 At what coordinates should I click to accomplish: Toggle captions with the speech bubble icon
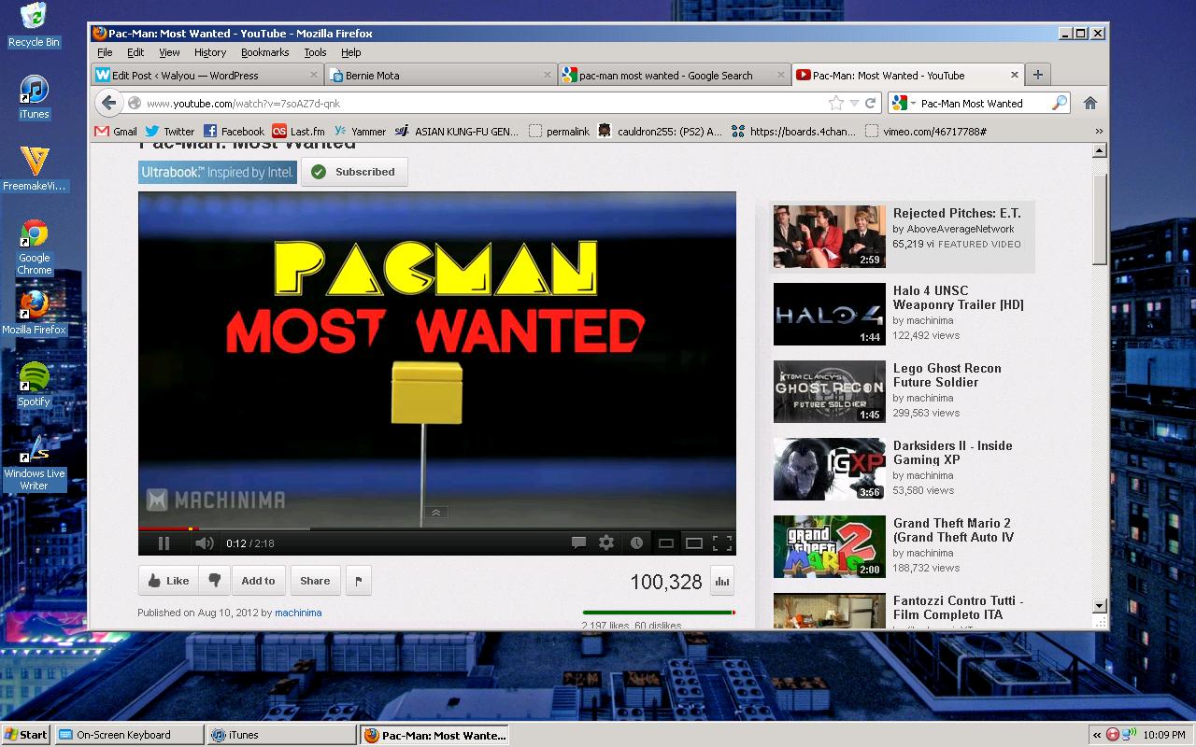pyautogui.click(x=578, y=543)
